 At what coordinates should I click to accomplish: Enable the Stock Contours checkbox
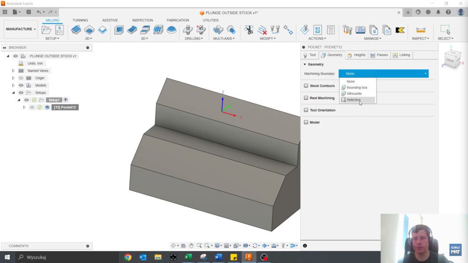(x=305, y=86)
